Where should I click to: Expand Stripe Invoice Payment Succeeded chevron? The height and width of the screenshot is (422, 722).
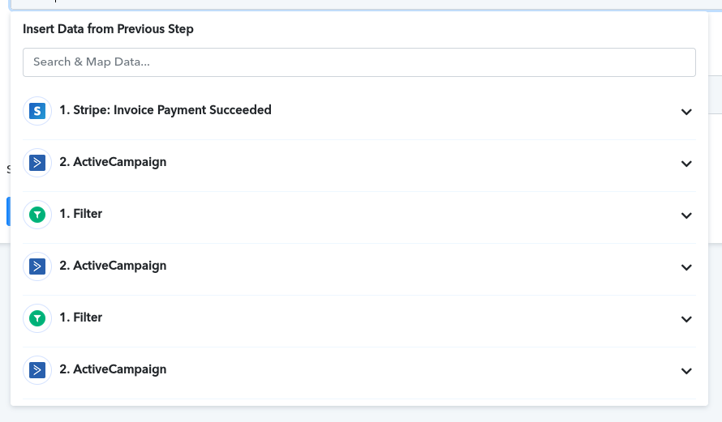[686, 112]
